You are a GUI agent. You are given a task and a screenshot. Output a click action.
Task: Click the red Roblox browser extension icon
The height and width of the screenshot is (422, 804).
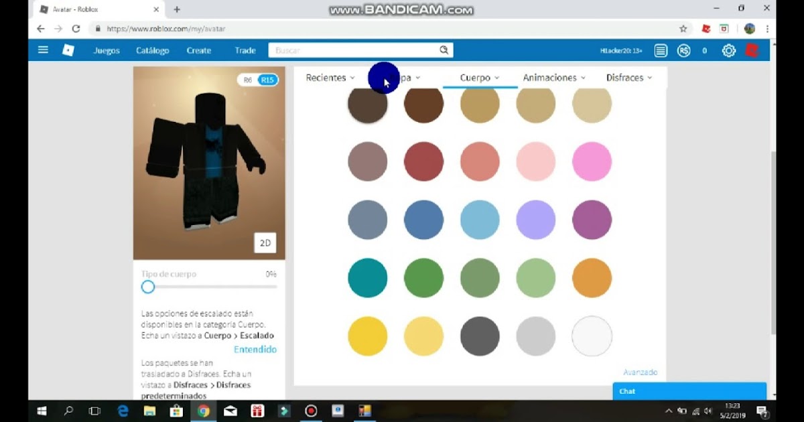(x=706, y=29)
